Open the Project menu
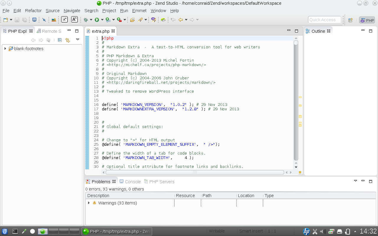Screen dimensions: 378x236 109,11
